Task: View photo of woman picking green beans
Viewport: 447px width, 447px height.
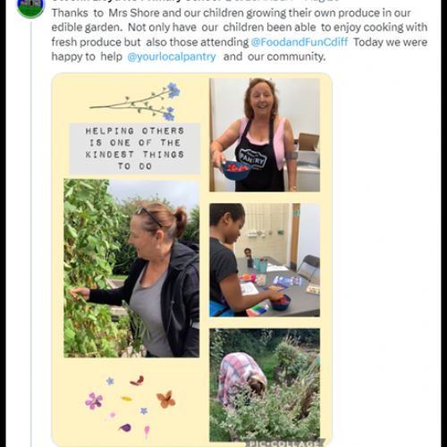Action: coord(131,268)
